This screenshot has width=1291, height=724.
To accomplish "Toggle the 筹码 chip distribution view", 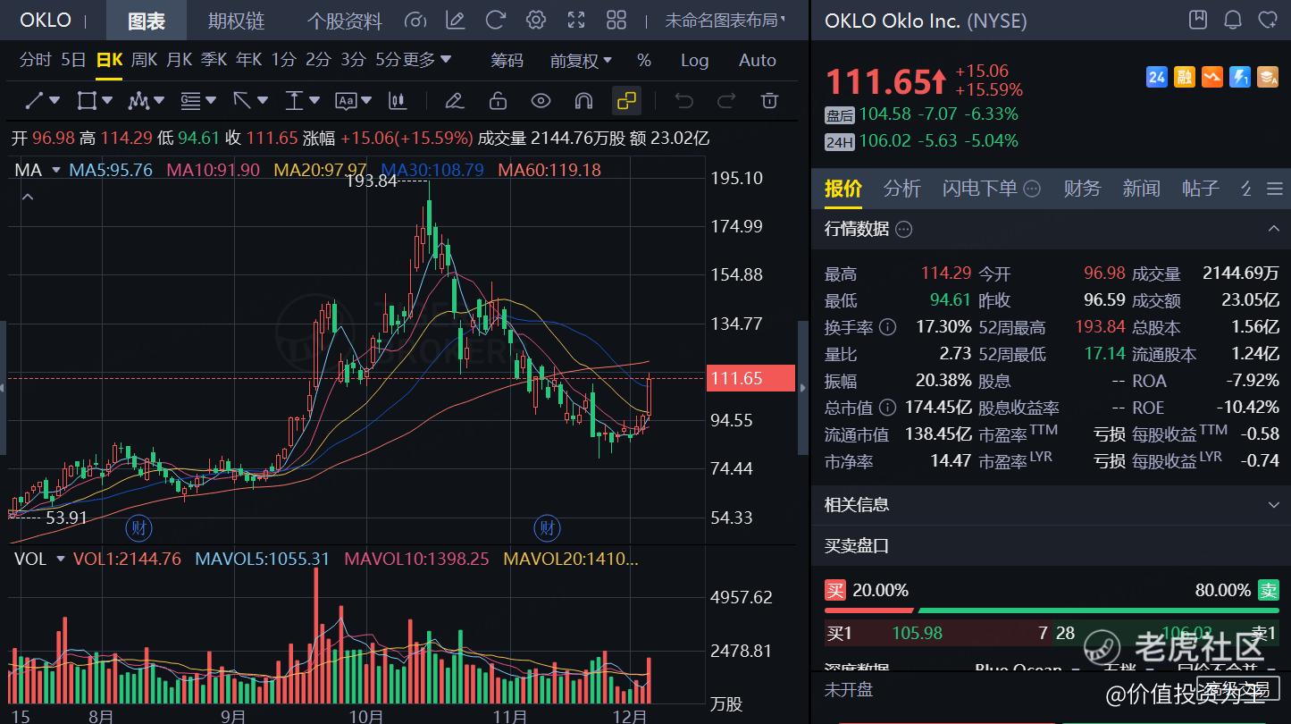I will tap(507, 61).
